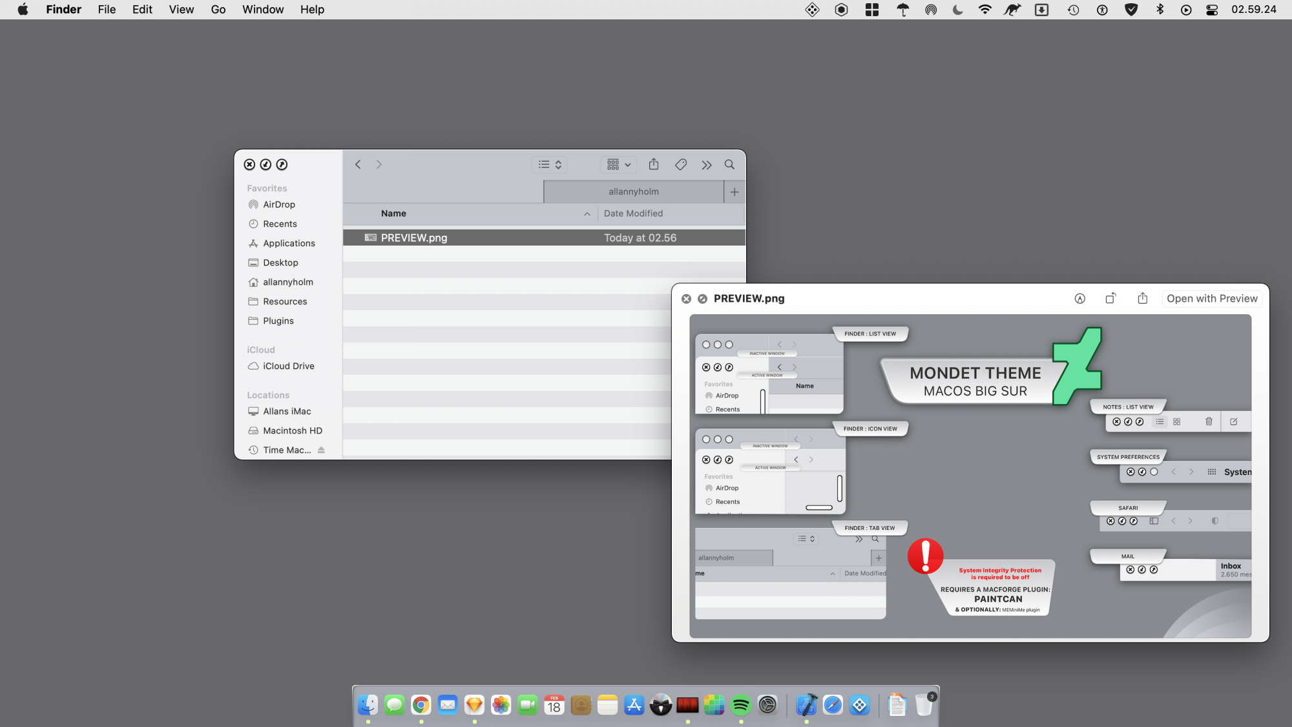Add a new Finder tab
Viewport: 1292px width, 727px height.
click(735, 192)
